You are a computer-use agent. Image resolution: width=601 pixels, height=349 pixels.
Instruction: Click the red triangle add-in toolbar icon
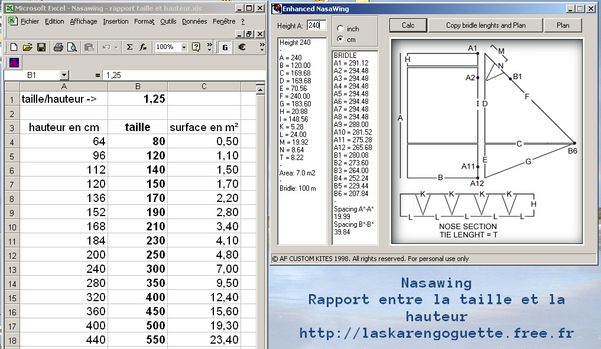pos(14,63)
